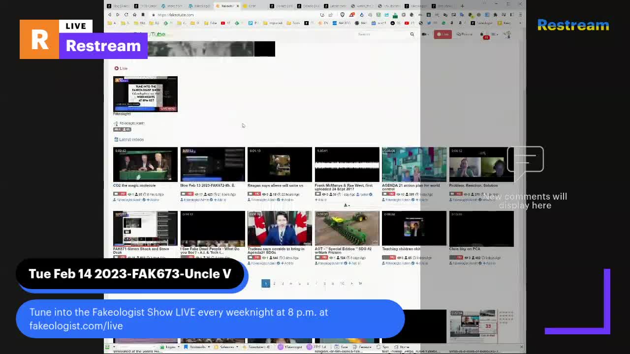Play the I See Fake Dead People video
Image resolution: width=630 pixels, height=354 pixels.
213,229
